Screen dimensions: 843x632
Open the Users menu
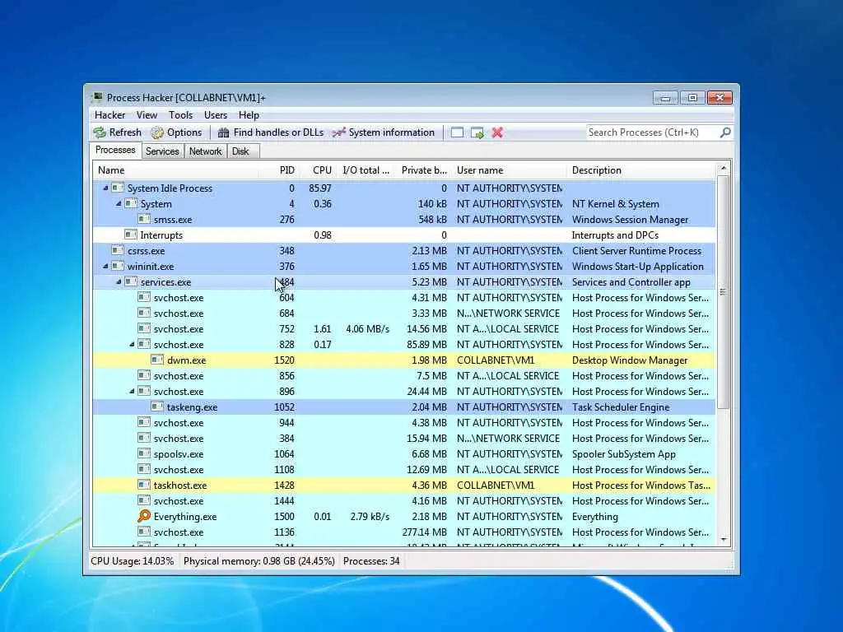[216, 115]
